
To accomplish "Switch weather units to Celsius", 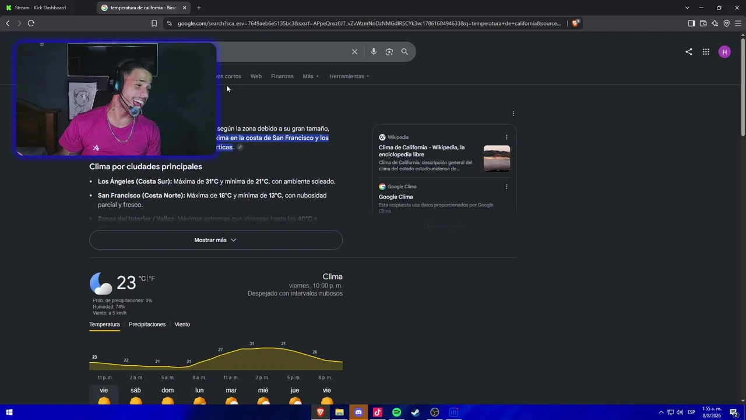I will point(142,279).
